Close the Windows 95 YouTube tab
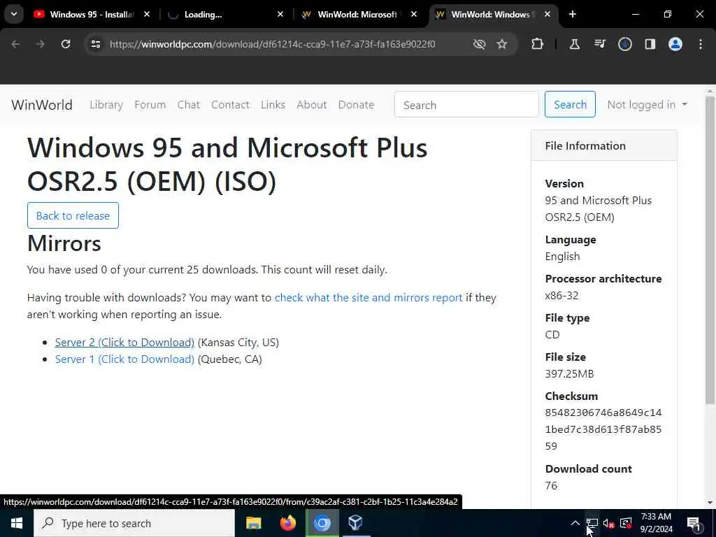The height and width of the screenshot is (537, 716). tap(147, 15)
